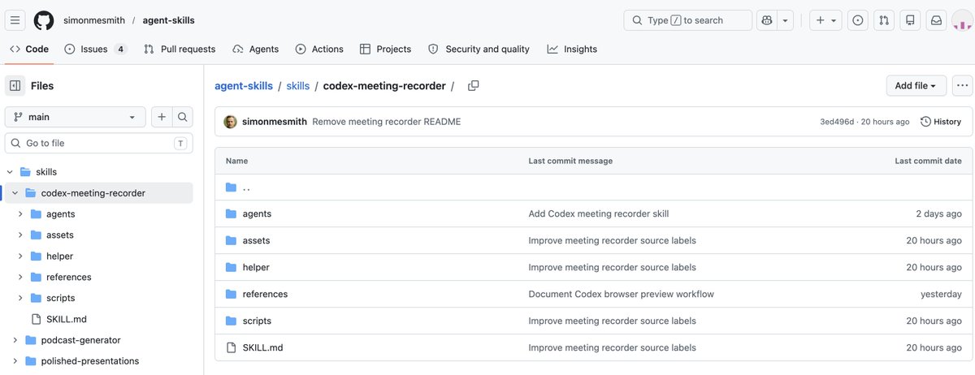Expand the scripts folder in tree
This screenshot has height=375, width=975.
pos(20,299)
